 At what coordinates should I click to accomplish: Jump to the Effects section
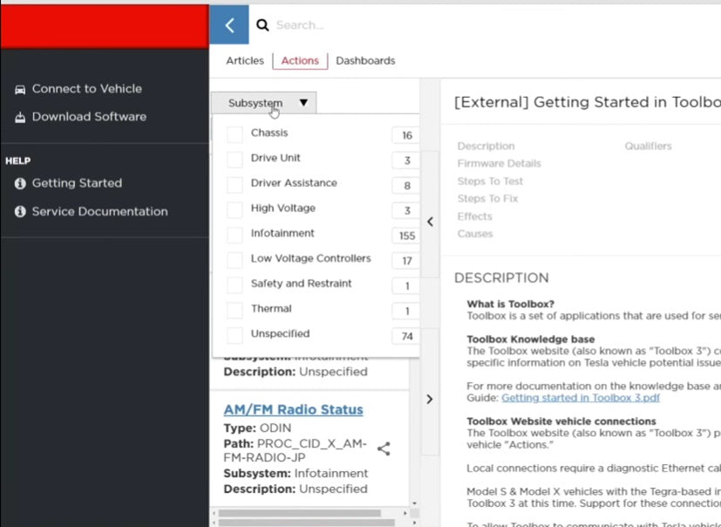[474, 216]
